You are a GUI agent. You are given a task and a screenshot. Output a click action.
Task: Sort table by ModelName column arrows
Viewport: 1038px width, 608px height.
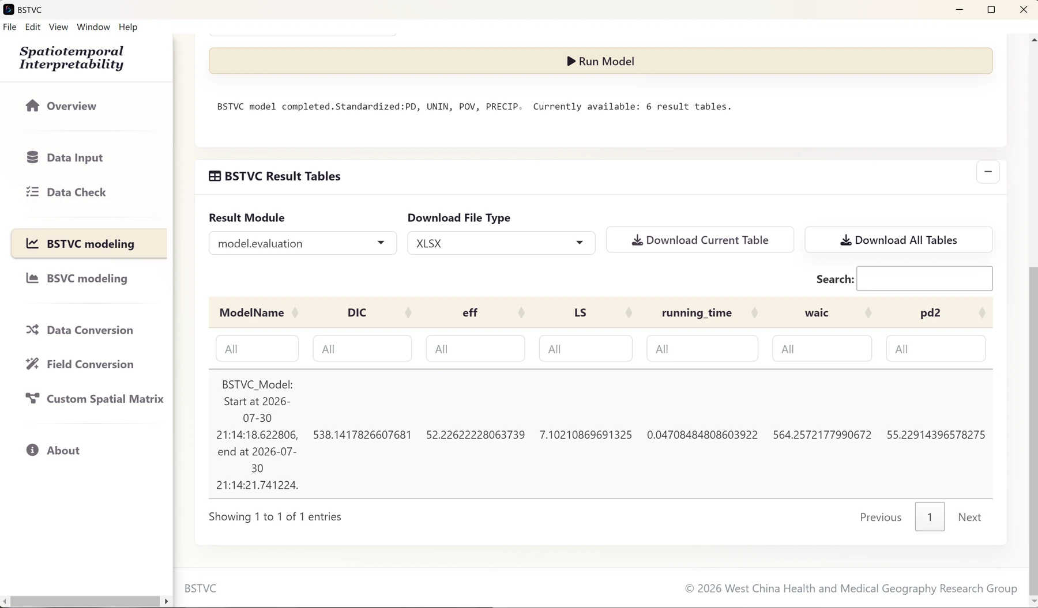(295, 313)
